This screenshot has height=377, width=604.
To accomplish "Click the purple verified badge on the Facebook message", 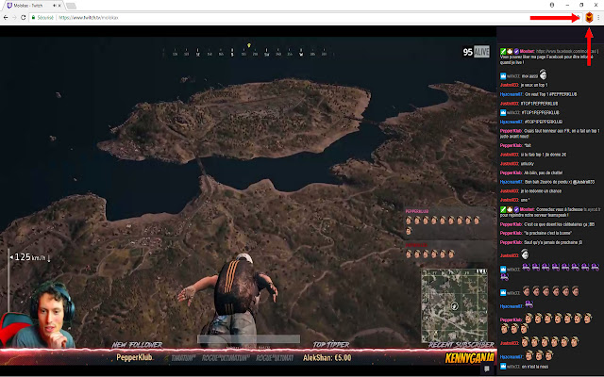I will coord(516,51).
